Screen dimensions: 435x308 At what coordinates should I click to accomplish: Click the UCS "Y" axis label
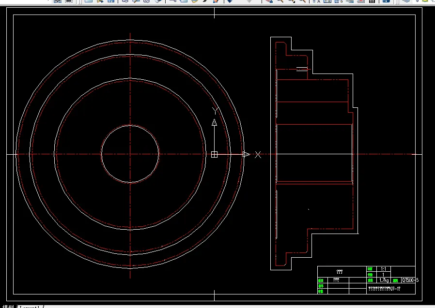pos(215,111)
